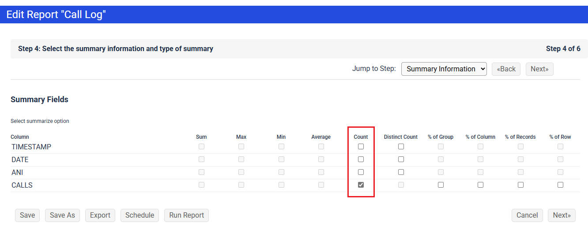Click the Distinct Count column header
Screen dimensions: 588x237
click(x=401, y=137)
